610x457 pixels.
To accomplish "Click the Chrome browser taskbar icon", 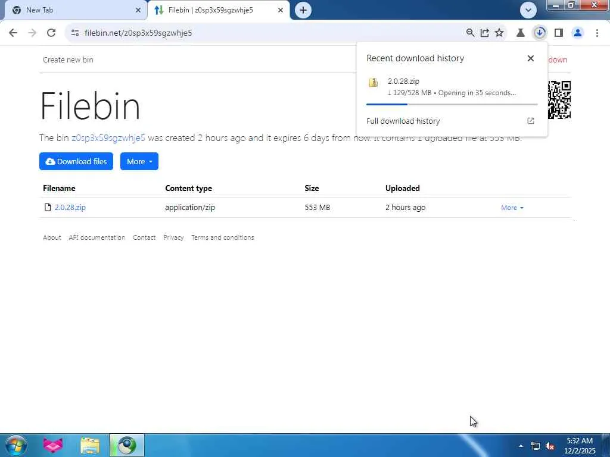I will point(127,445).
